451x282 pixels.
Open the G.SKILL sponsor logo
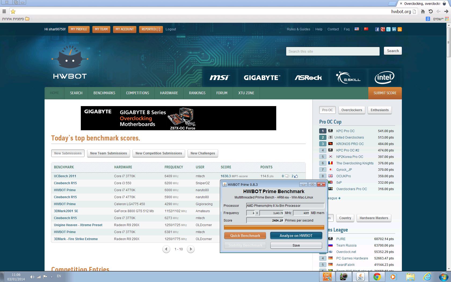pos(348,78)
